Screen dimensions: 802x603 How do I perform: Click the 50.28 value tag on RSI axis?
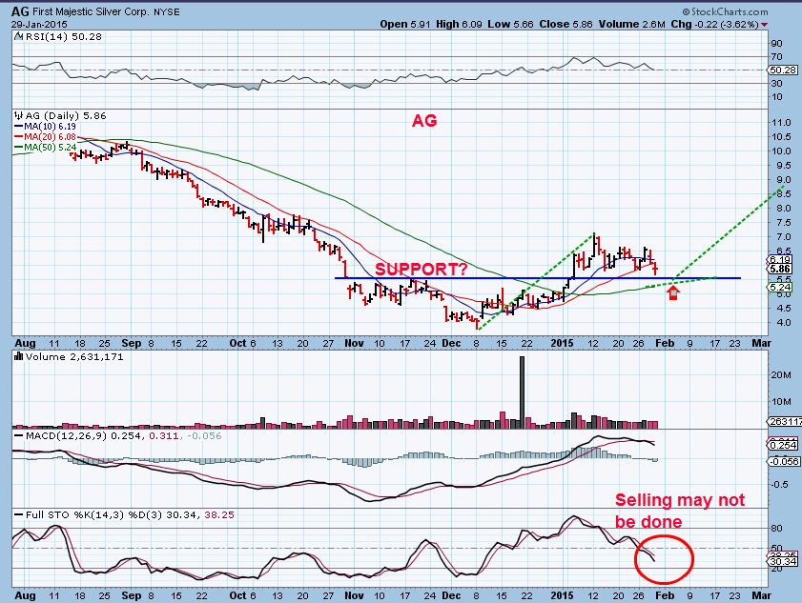pyautogui.click(x=783, y=70)
